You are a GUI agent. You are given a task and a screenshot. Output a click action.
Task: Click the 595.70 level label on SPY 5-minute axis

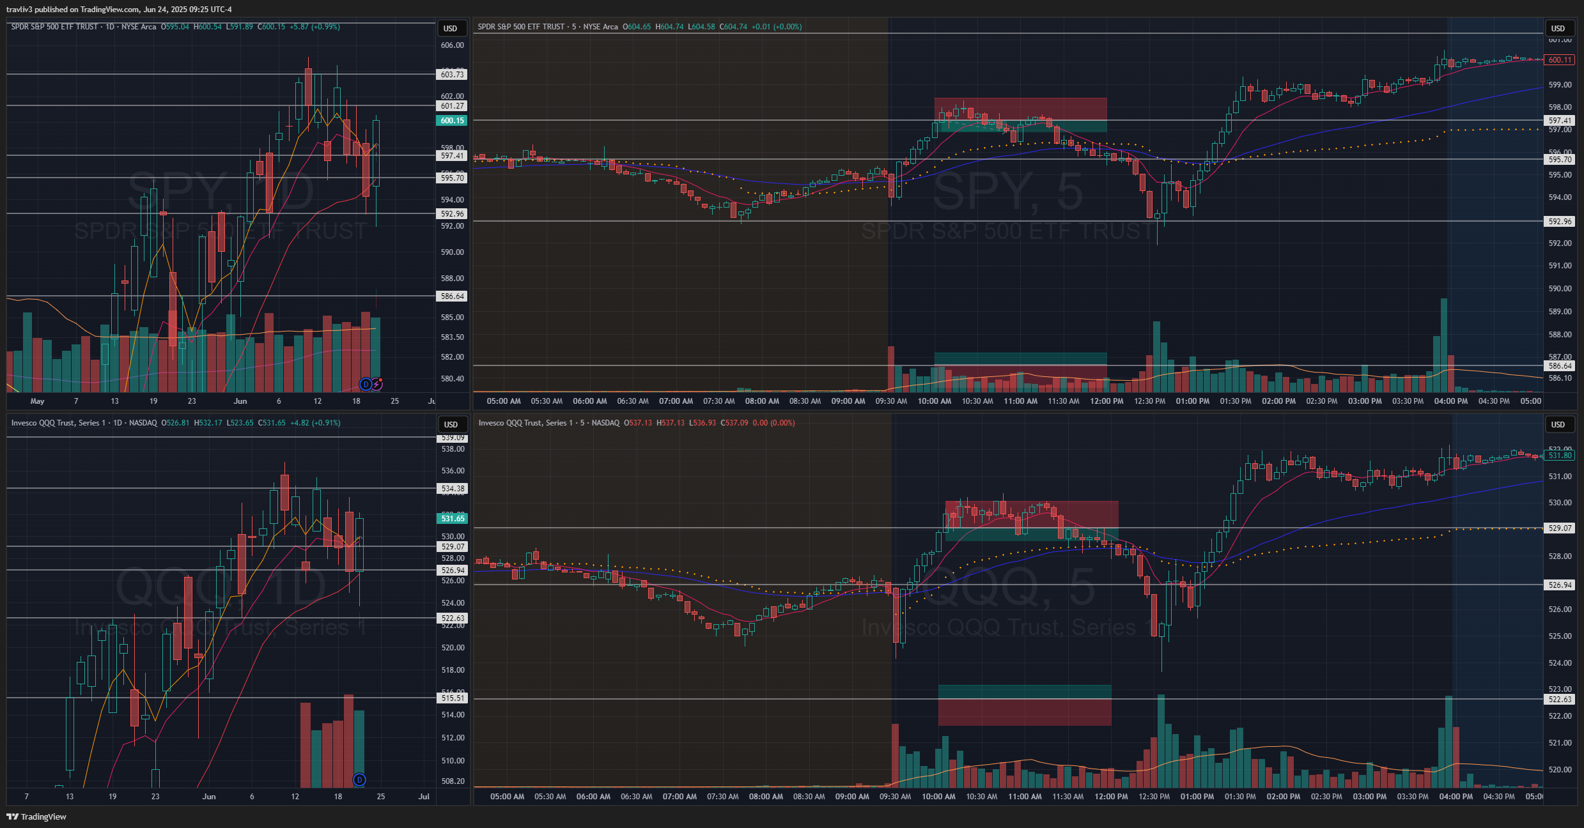[1560, 160]
